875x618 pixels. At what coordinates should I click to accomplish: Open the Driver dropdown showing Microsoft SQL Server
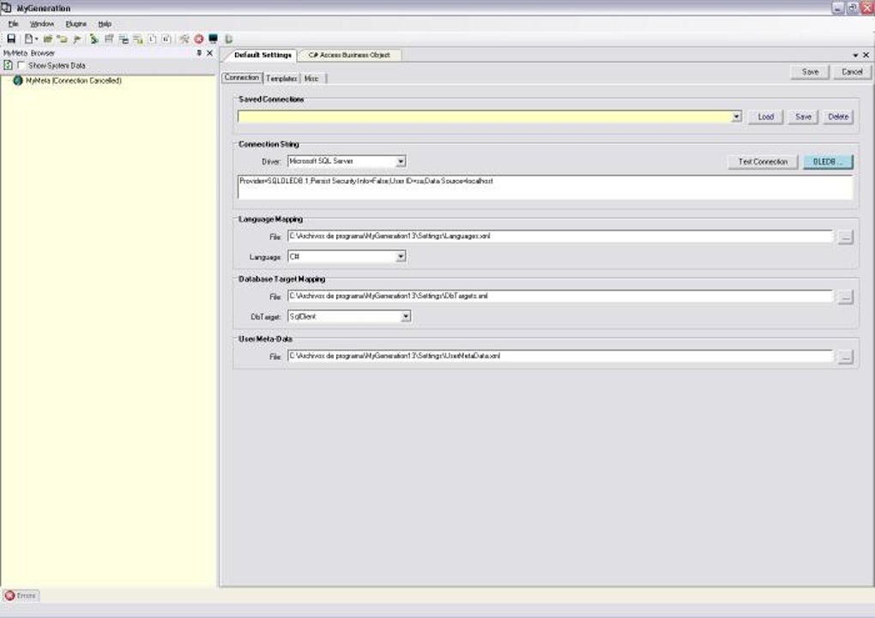point(400,161)
